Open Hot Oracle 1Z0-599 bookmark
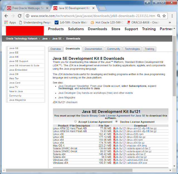This screenshot has height=174, width=178. click(x=107, y=23)
